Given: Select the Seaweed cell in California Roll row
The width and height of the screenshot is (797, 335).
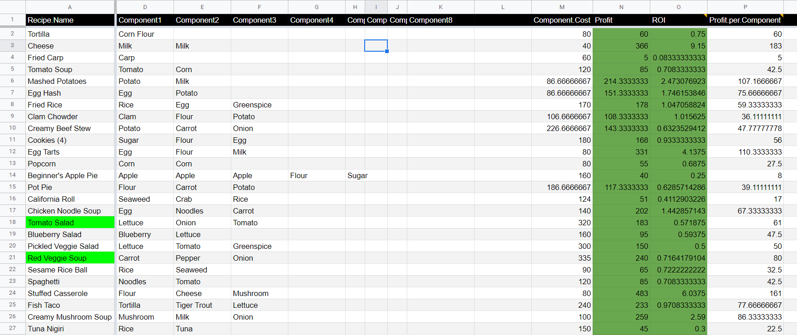Looking at the screenshot, I should coord(145,199).
